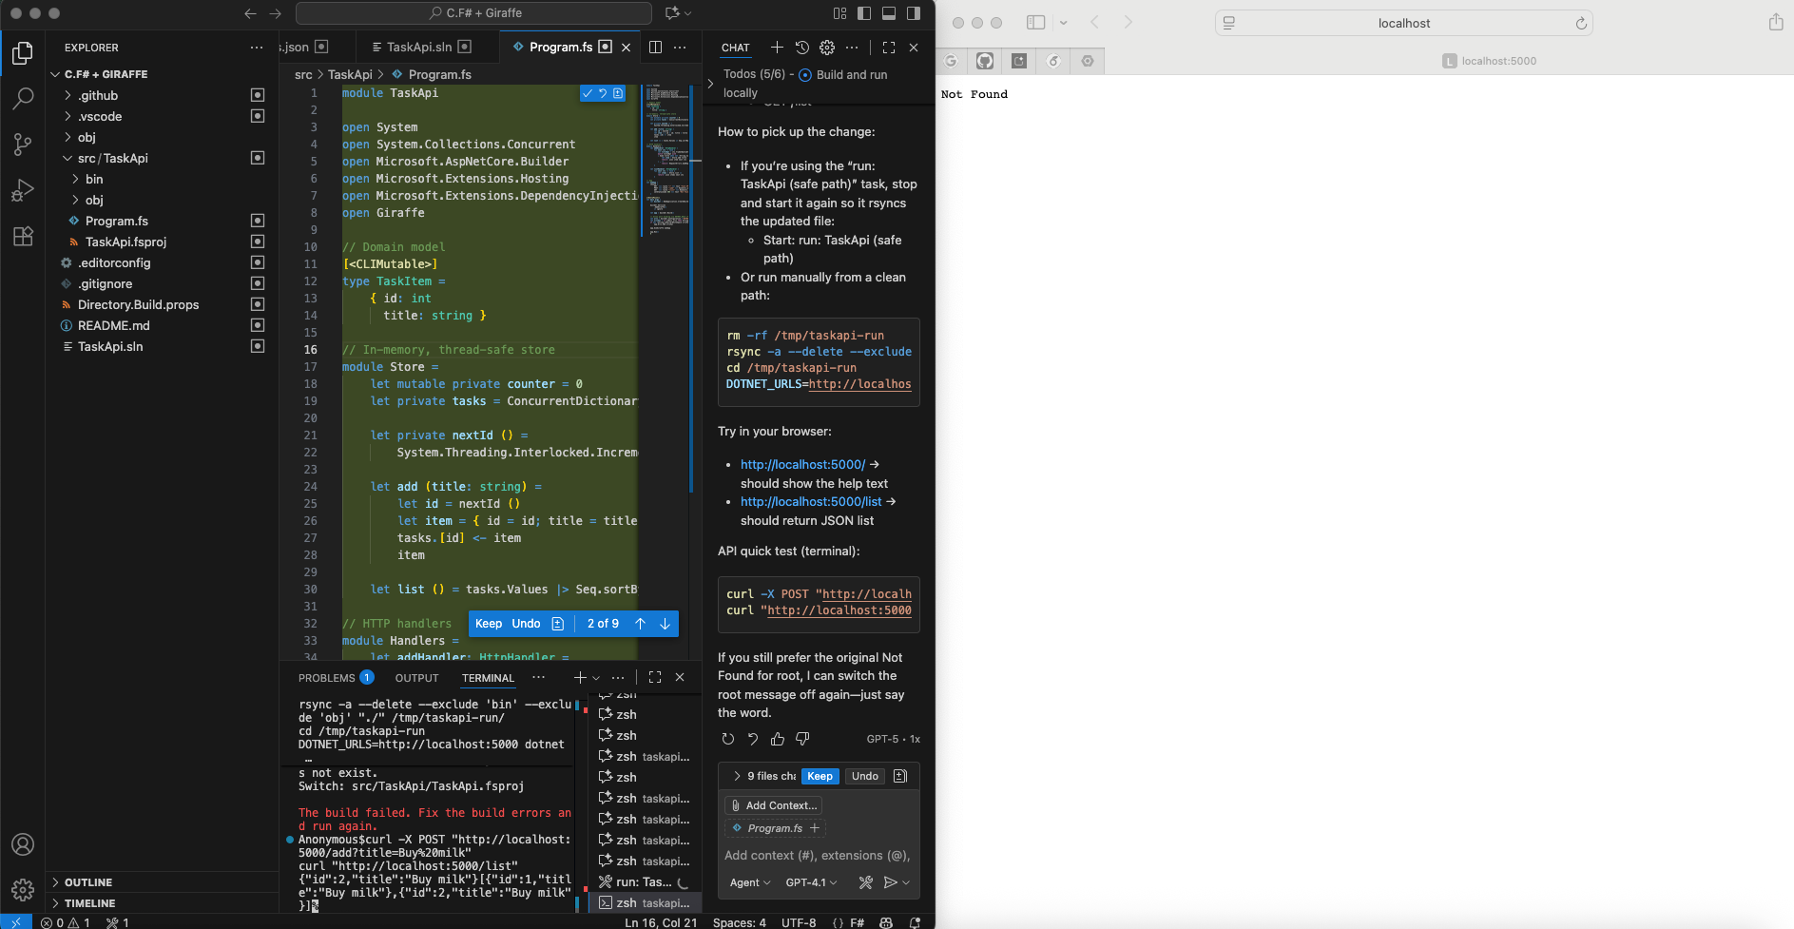Image resolution: width=1794 pixels, height=929 pixels.
Task: Open Source Control view
Action: coord(23,144)
